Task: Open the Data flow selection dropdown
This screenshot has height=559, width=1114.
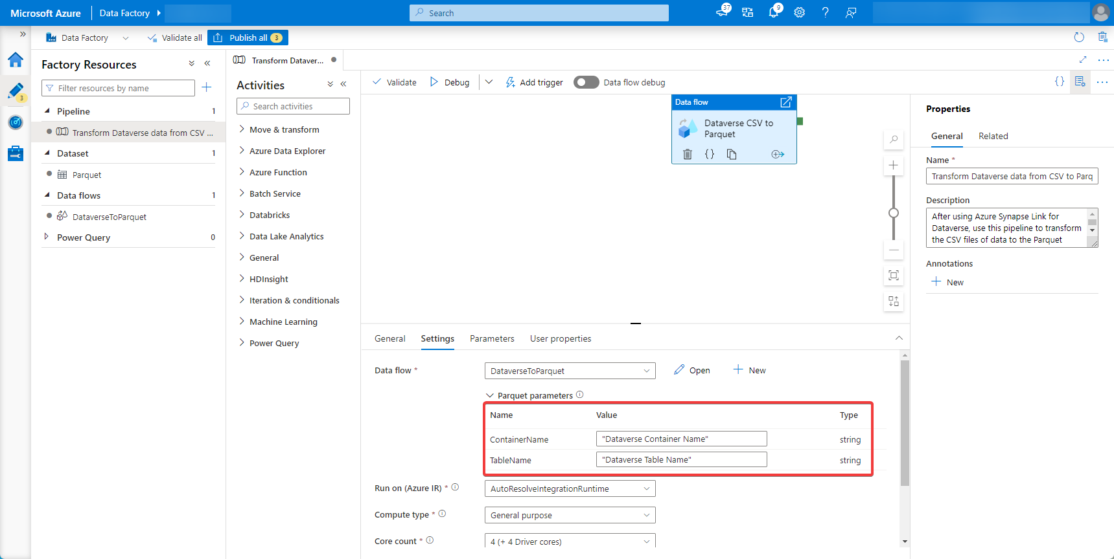Action: pyautogui.click(x=570, y=371)
